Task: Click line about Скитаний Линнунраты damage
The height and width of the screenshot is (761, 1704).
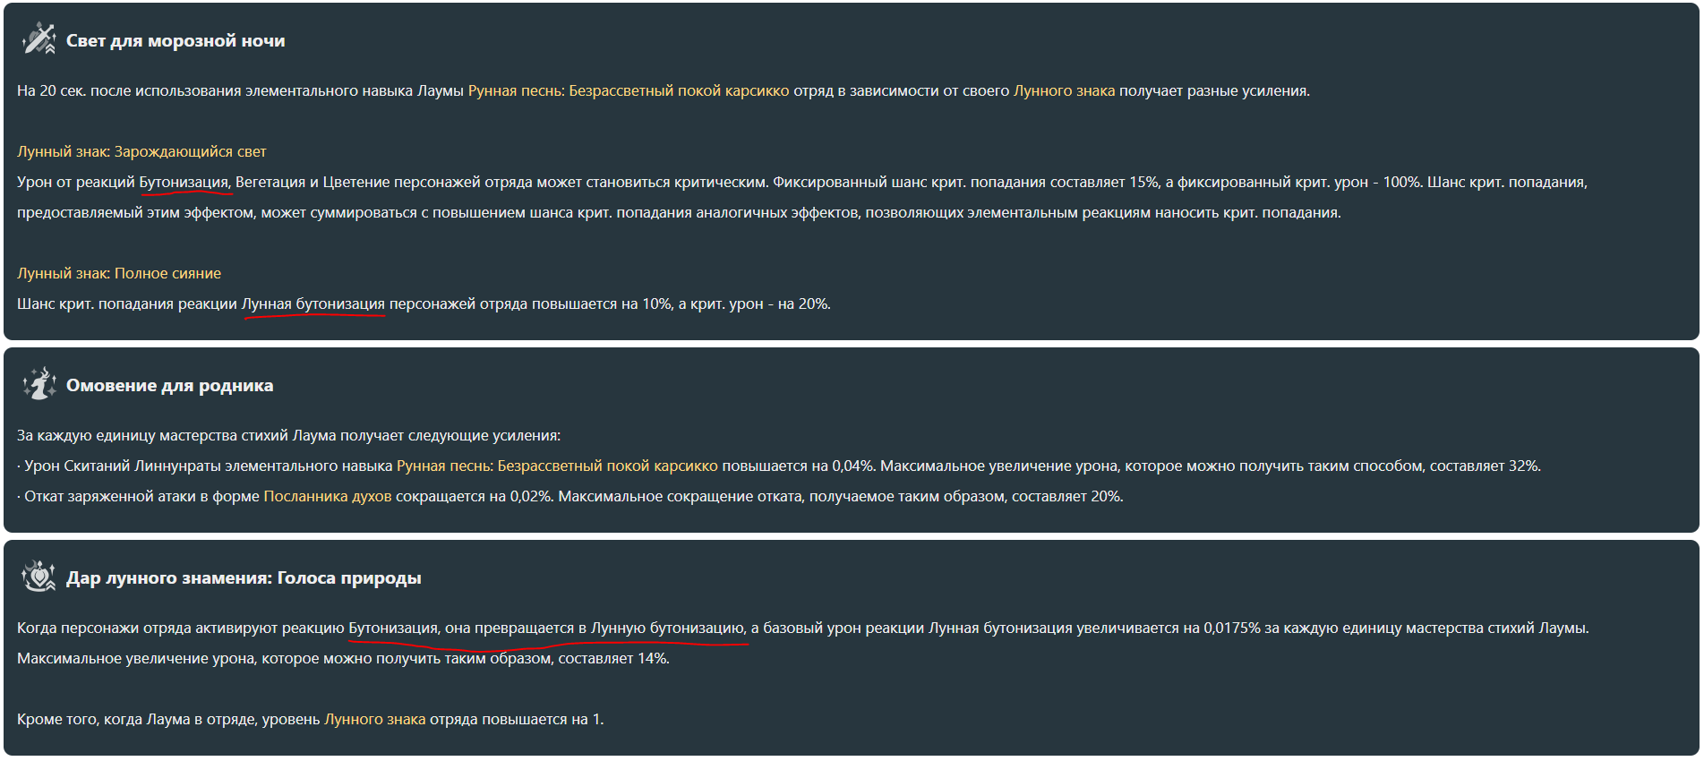Action: [779, 466]
